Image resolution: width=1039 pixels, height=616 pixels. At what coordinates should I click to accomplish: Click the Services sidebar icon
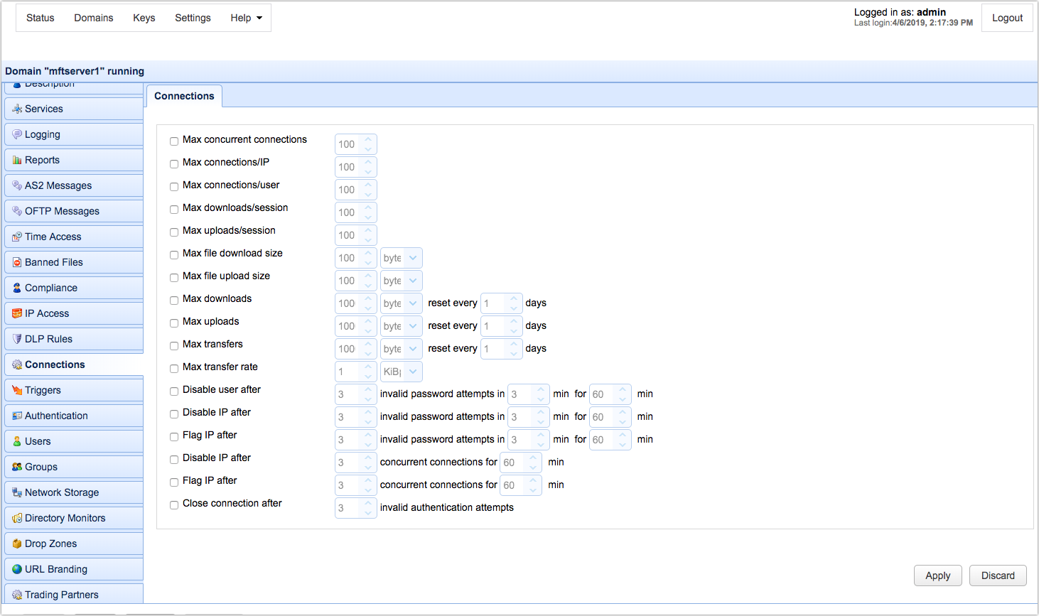coord(16,108)
